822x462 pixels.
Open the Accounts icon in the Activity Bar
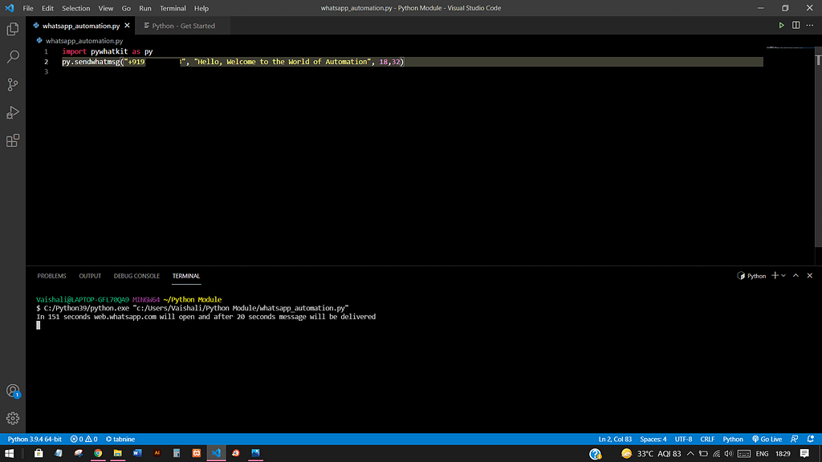click(12, 391)
